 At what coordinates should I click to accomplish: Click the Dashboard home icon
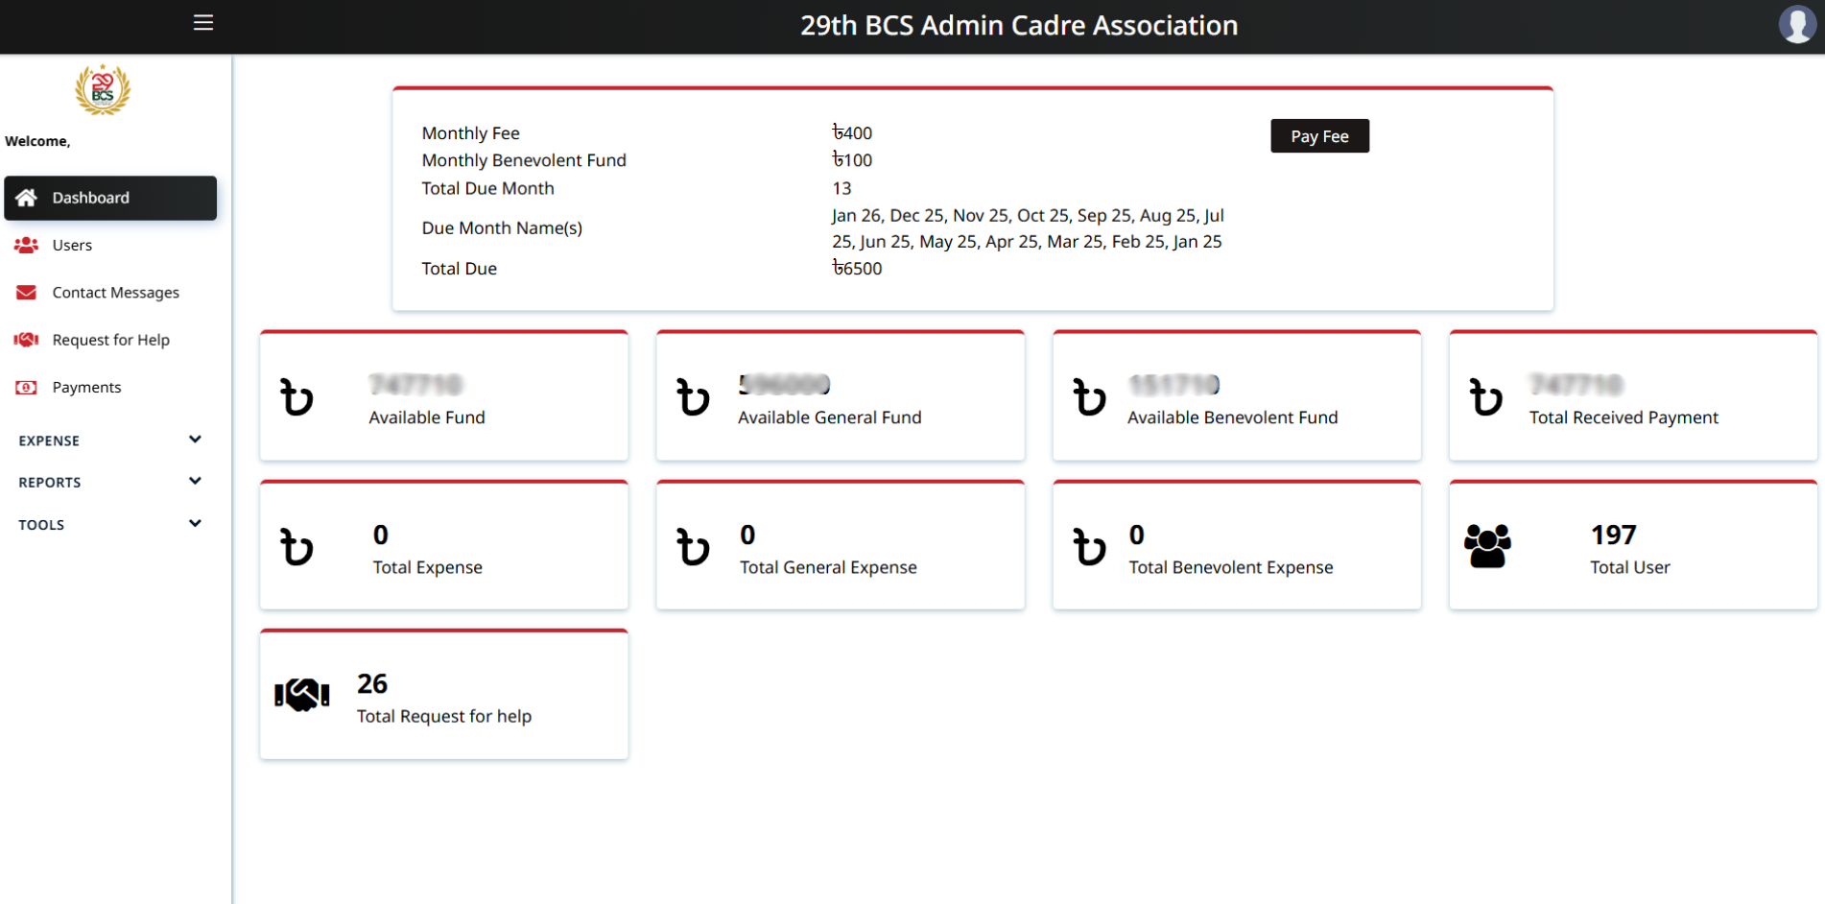click(x=27, y=198)
